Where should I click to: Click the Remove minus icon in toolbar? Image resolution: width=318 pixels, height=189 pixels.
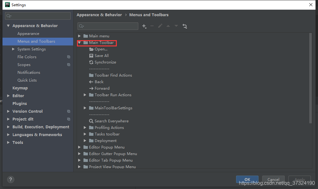[152, 26]
